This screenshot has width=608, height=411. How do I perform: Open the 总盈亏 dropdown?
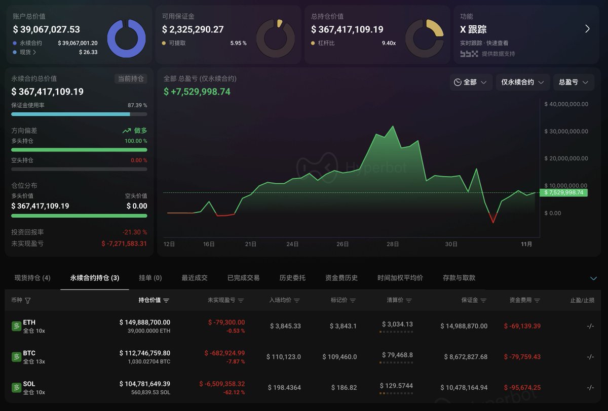pos(574,82)
